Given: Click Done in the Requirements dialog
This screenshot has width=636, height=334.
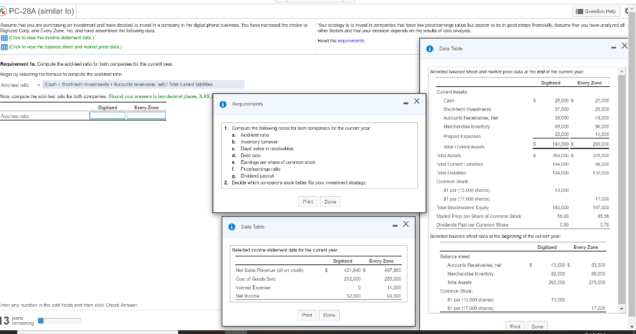Looking at the screenshot, I should tap(330, 202).
